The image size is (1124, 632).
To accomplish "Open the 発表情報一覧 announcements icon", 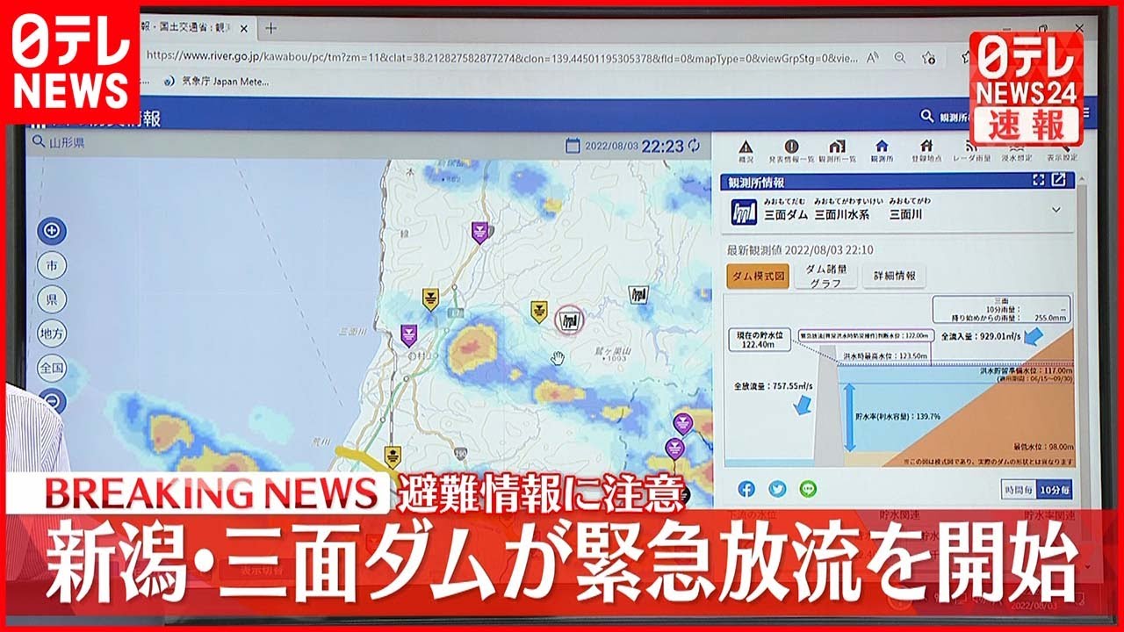I will pos(791,149).
